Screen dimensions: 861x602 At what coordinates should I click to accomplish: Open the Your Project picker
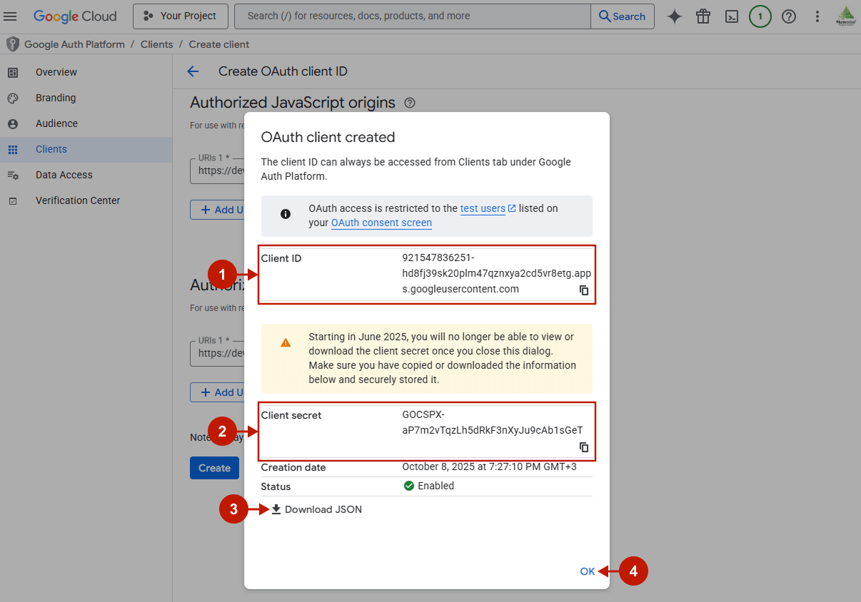click(x=180, y=16)
